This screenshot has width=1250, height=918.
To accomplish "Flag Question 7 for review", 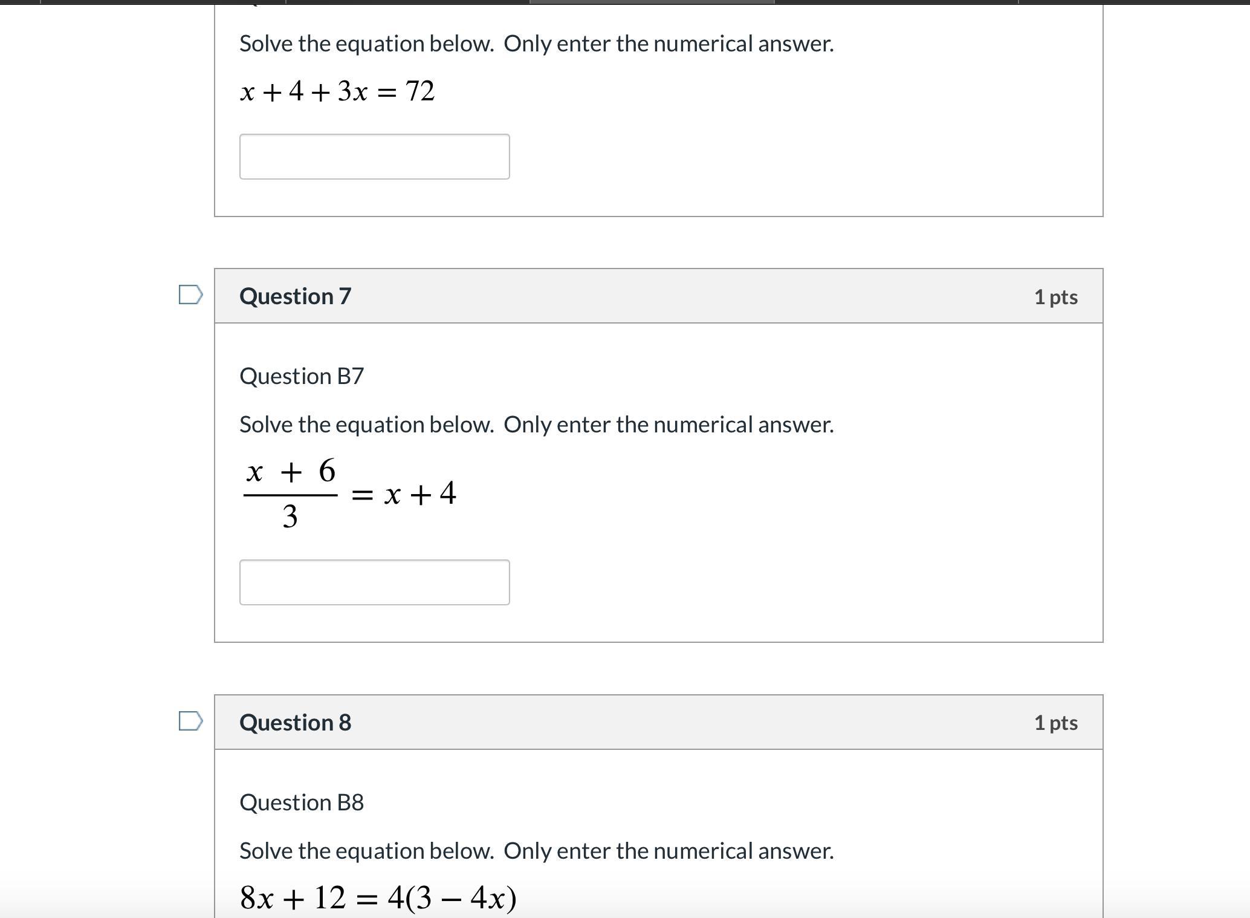I will click(x=190, y=295).
